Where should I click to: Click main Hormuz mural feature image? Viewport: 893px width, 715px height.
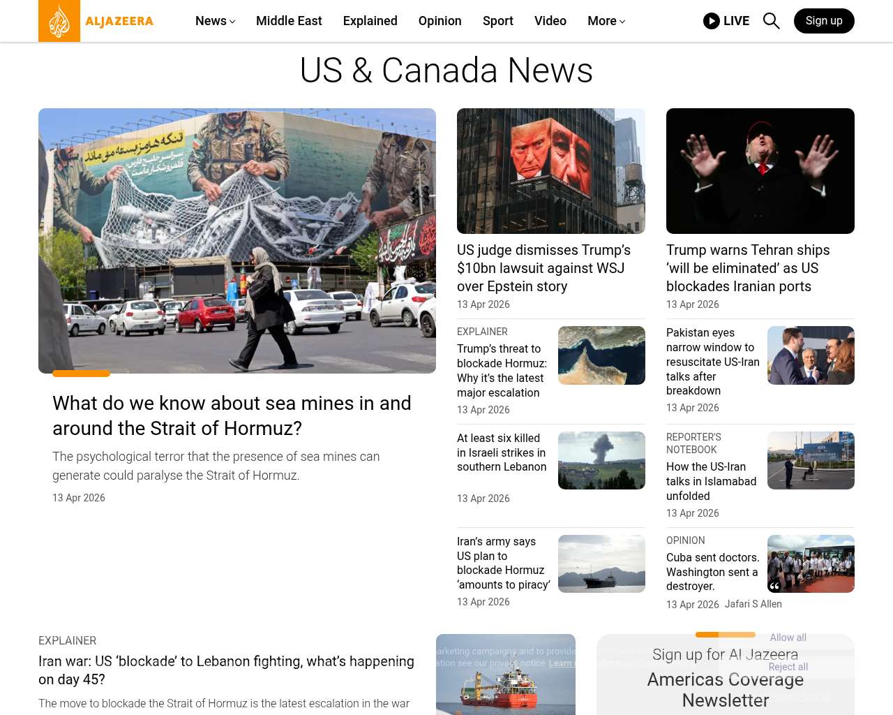click(237, 241)
